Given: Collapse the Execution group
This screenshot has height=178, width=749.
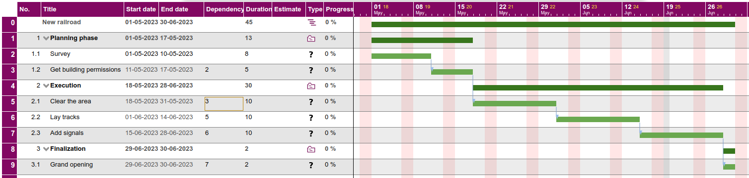Looking at the screenshot, I should [46, 86].
